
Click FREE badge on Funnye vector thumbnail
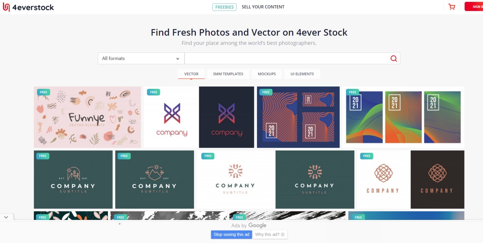[43, 92]
